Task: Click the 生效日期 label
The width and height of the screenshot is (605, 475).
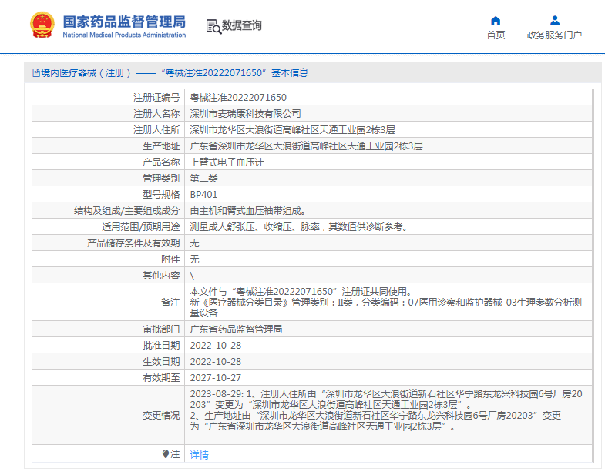Action: tap(161, 362)
